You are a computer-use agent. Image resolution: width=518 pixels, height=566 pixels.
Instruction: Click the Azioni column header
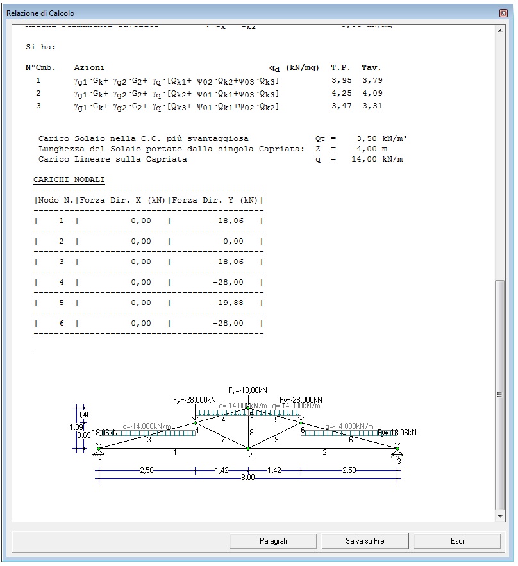point(89,67)
